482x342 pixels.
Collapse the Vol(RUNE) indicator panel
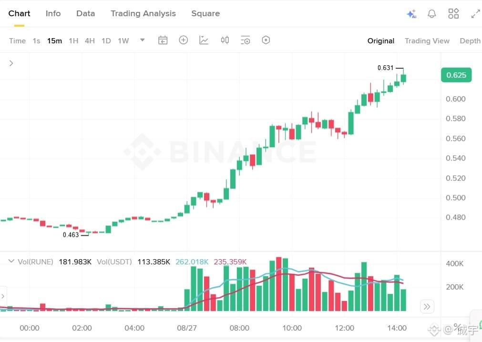coord(11,261)
